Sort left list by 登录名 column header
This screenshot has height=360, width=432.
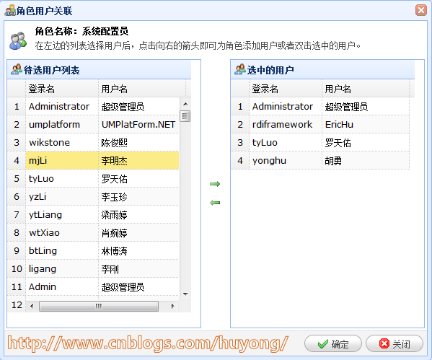62,89
